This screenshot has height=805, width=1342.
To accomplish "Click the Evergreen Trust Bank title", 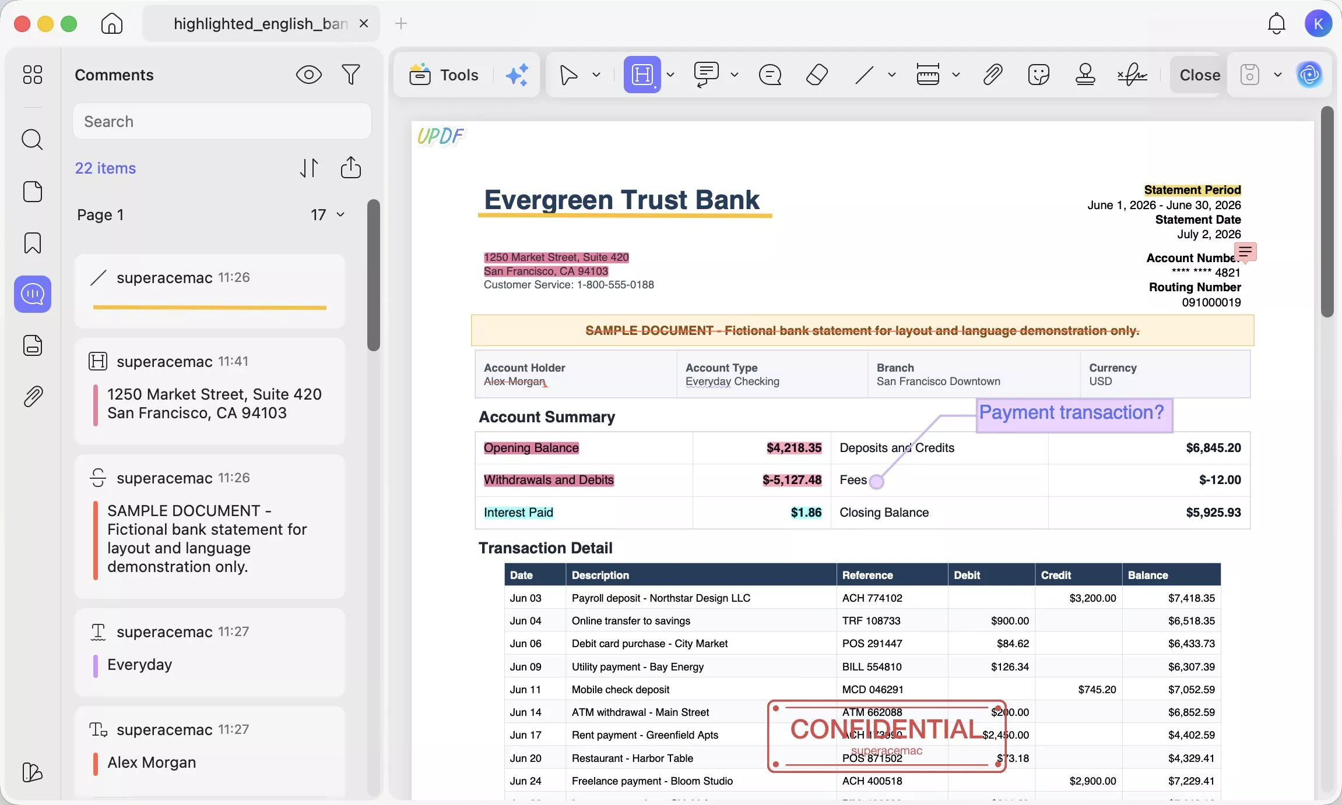I will click(622, 200).
